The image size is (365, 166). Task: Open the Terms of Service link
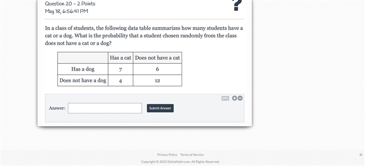pyautogui.click(x=192, y=155)
